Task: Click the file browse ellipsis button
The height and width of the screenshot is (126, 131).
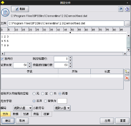Action: (x=128, y=24)
